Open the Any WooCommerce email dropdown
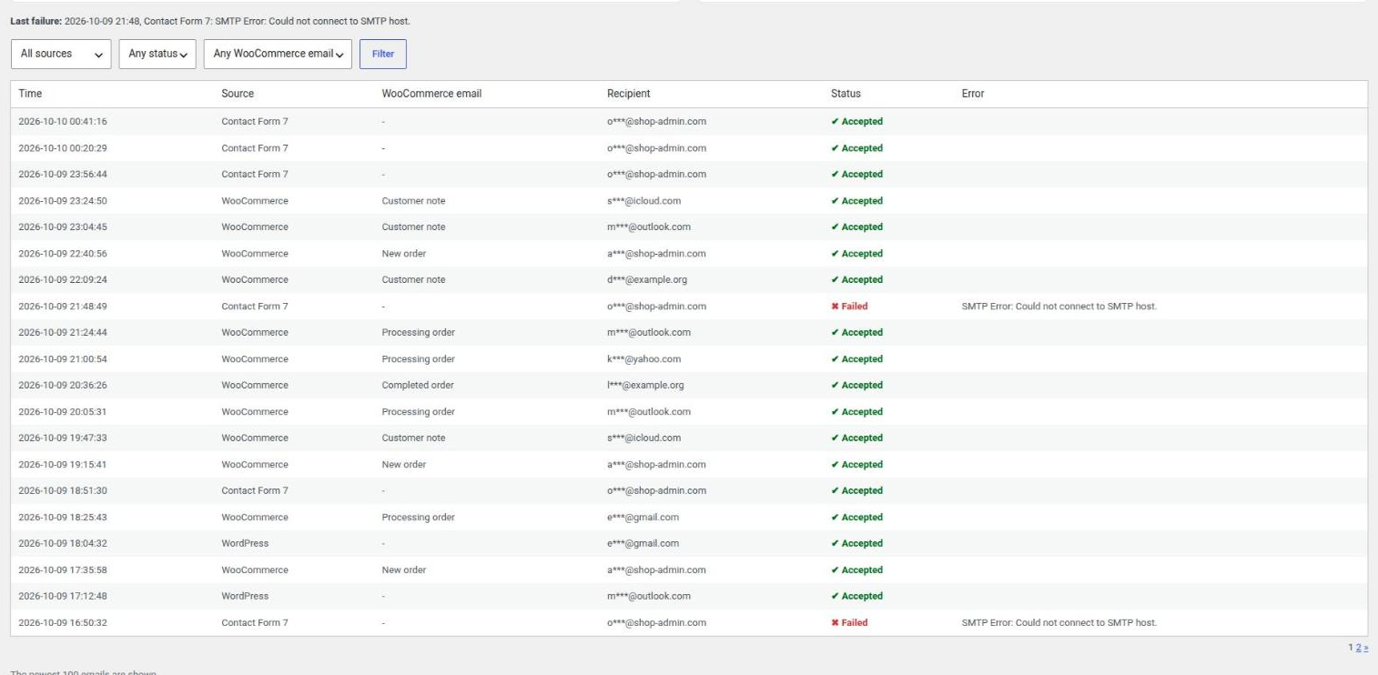 coord(278,54)
